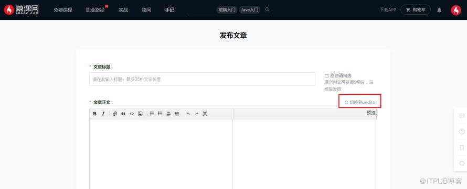The height and width of the screenshot is (189, 467).
Task: Switch editor via 切换到ueditor
Action: [x=360, y=102]
